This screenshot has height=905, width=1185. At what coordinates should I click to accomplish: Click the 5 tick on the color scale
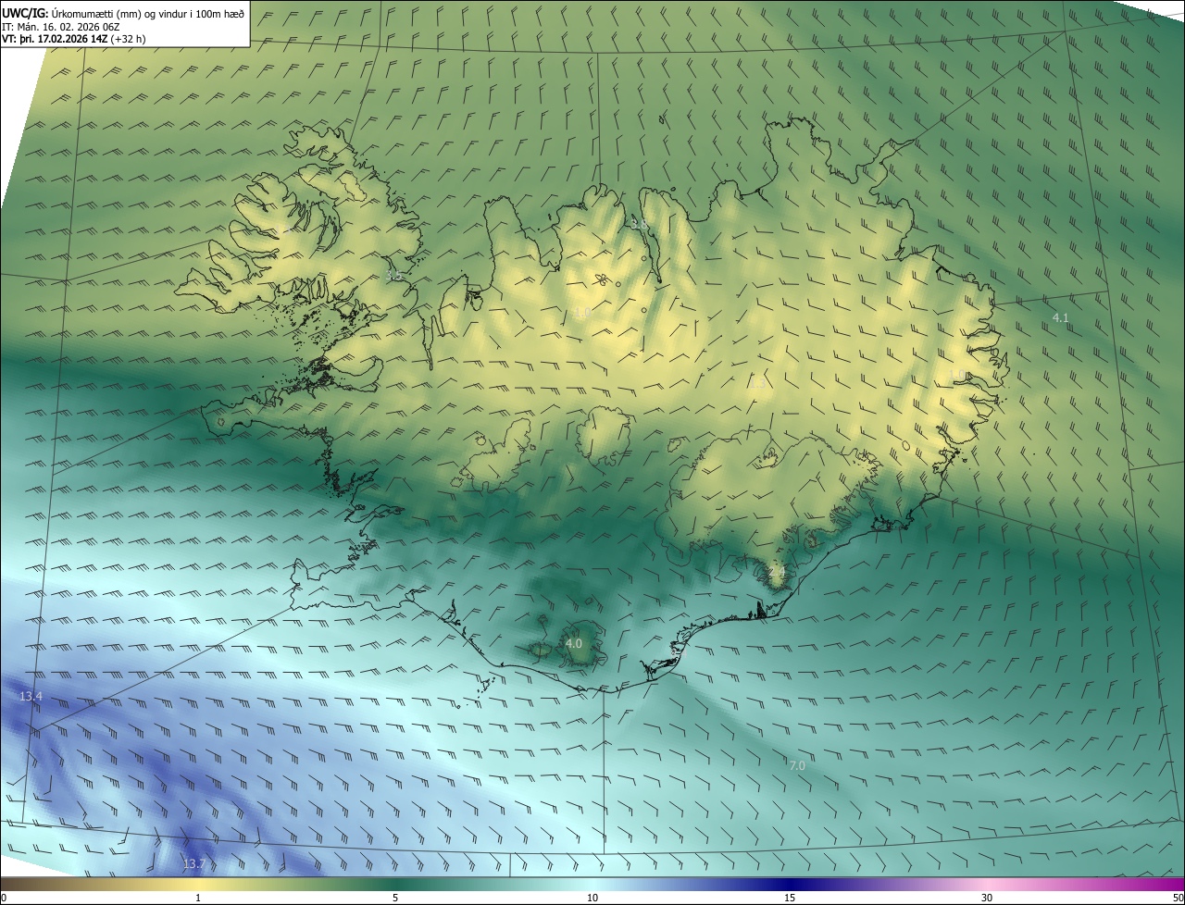pos(395,898)
